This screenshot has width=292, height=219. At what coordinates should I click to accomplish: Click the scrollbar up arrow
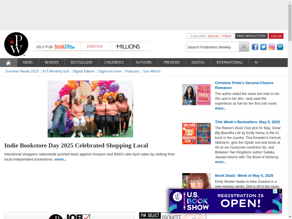[290, 2]
